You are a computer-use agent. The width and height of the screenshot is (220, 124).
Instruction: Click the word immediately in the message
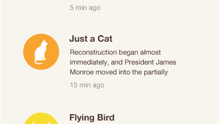[x=89, y=62]
